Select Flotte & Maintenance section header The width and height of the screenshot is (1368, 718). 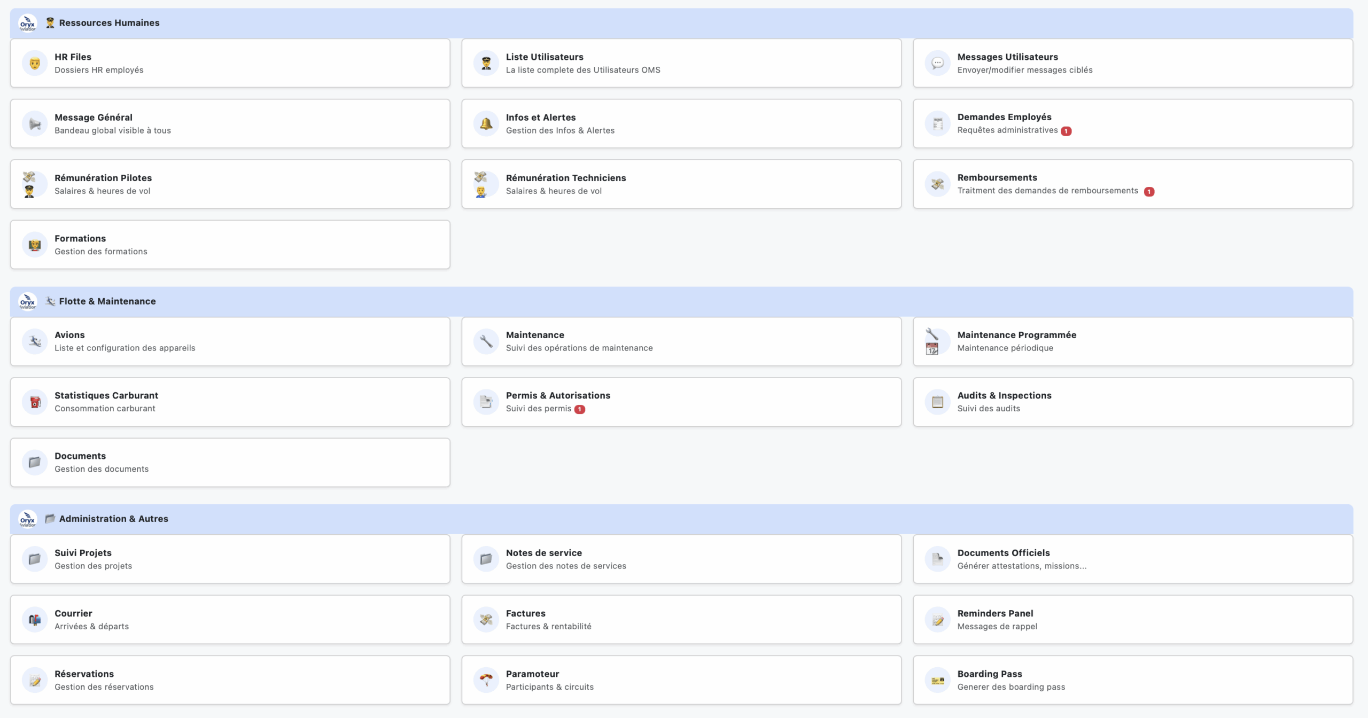coord(107,301)
